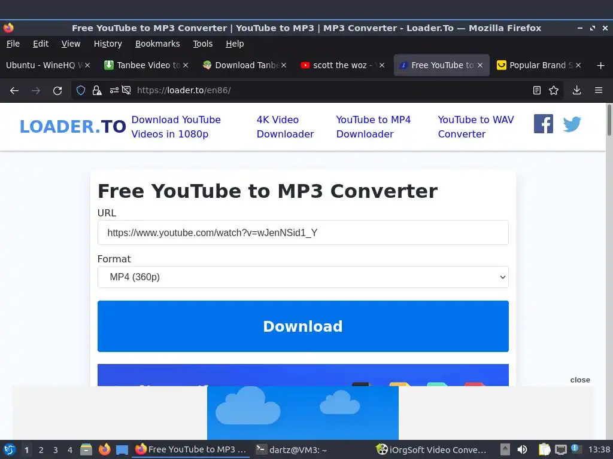This screenshot has height=459, width=613.
Task: Click into the YouTube URL input field
Action: point(303,232)
